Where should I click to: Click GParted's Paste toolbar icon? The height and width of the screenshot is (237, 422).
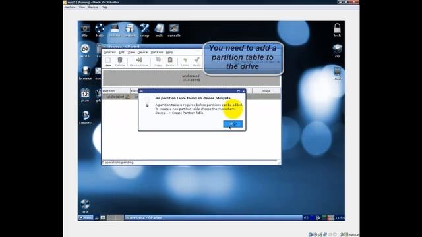click(170, 61)
